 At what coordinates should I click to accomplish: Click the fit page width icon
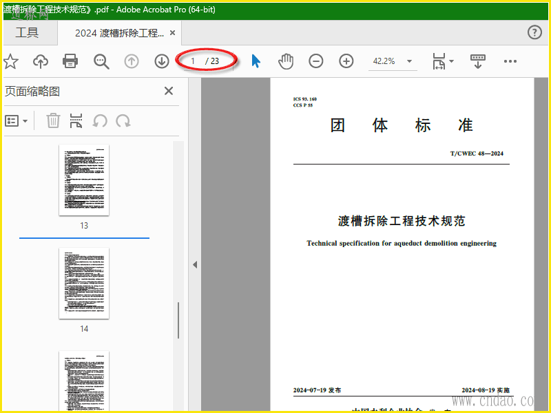439,61
